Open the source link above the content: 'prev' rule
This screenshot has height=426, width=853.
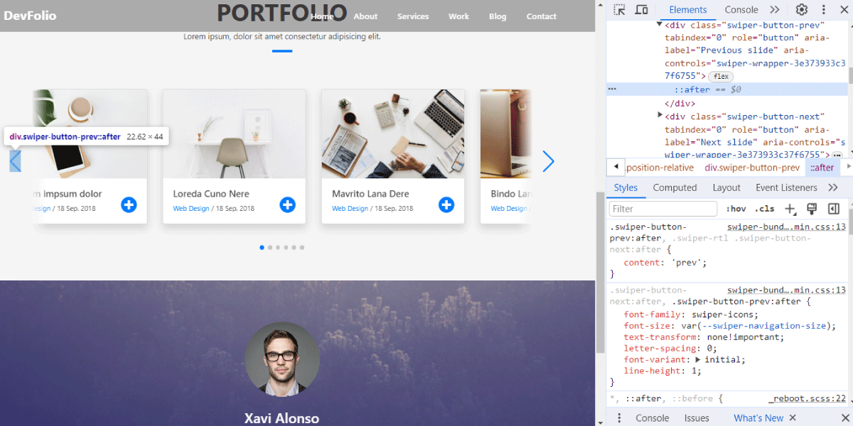[x=786, y=227]
